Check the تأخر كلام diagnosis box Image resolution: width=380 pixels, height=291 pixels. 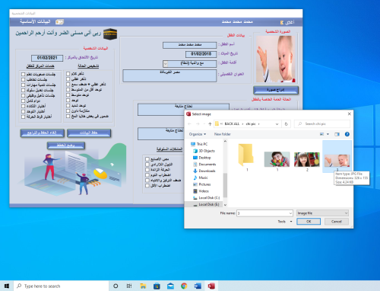(x=68, y=74)
